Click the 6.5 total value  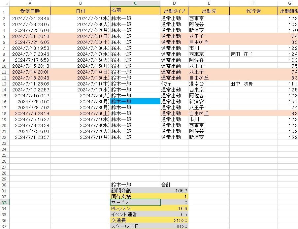tap(174, 214)
